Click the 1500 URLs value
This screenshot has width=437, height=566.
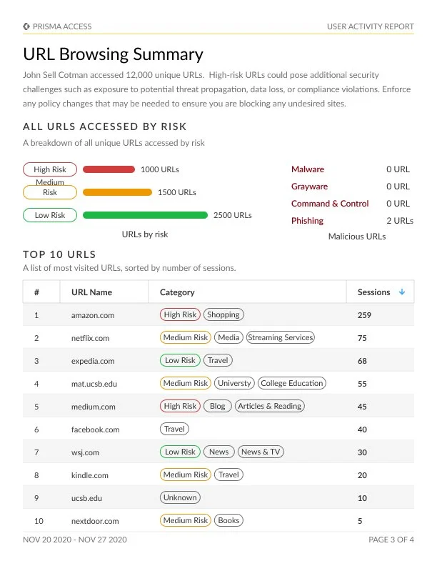[177, 192]
